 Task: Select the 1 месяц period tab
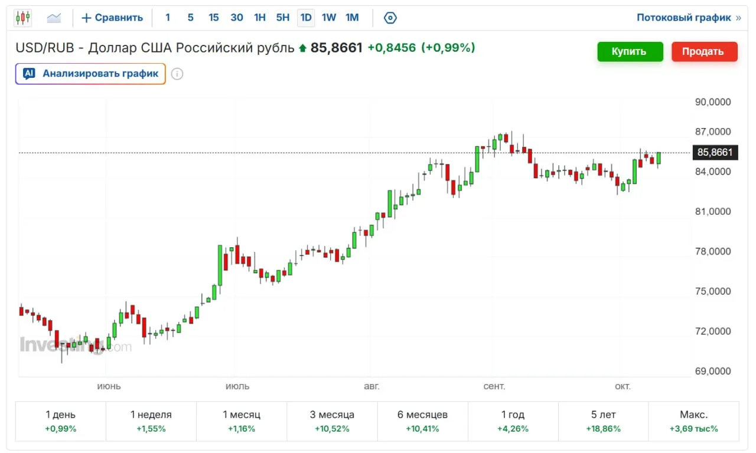(x=242, y=421)
